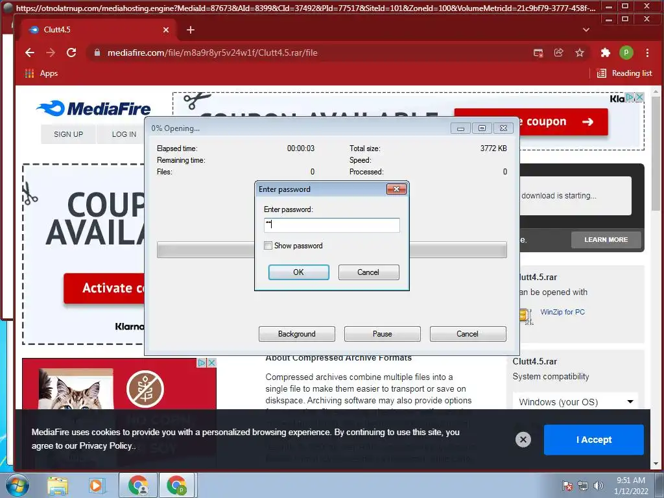Bookmark this page with the star
Screen dimensions: 664x498
click(x=579, y=53)
